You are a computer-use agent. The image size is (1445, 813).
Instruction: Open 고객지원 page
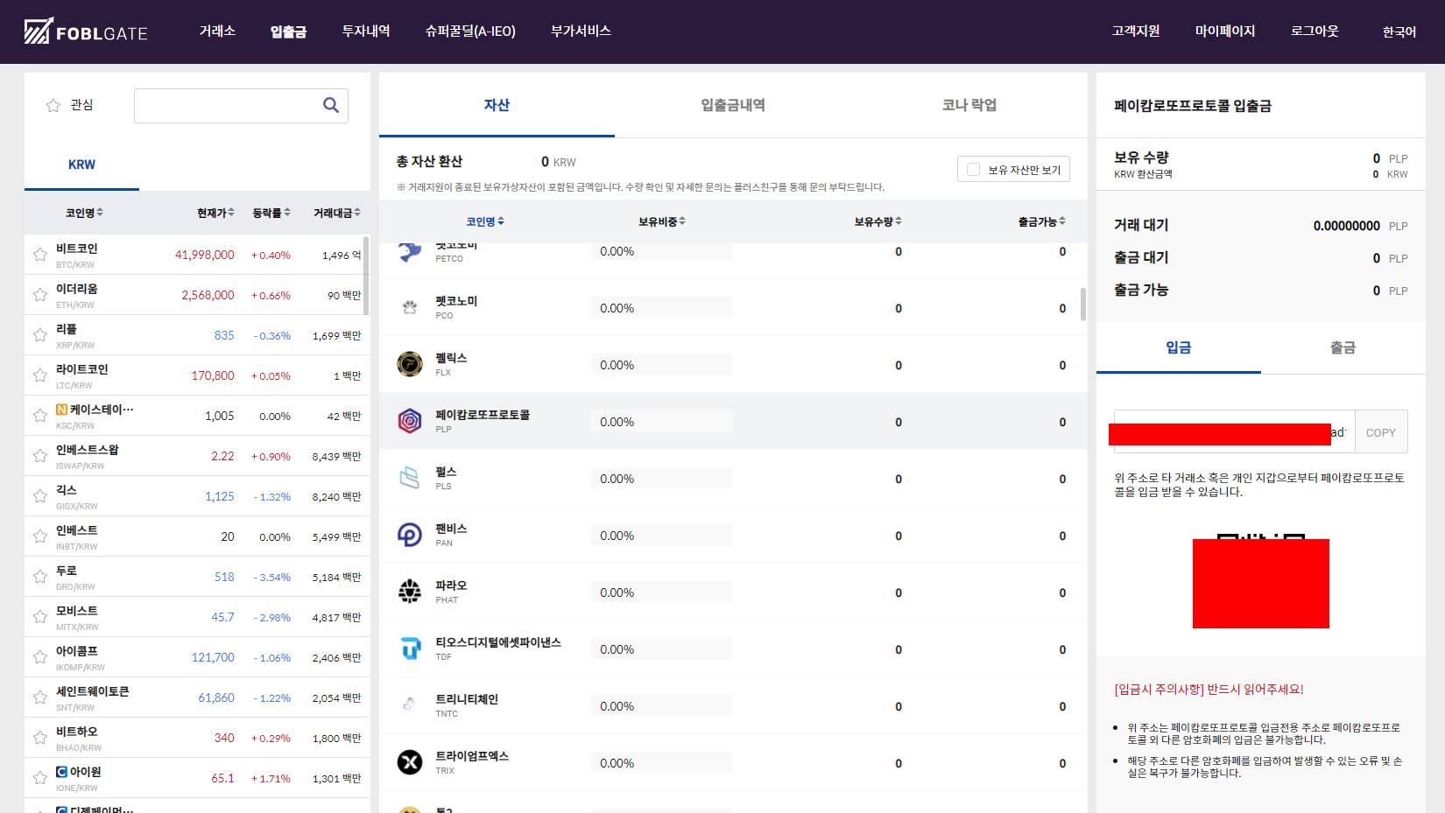click(1136, 31)
